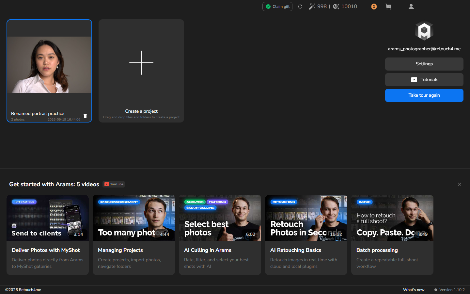
Task: Open Tutorials
Action: click(x=424, y=80)
